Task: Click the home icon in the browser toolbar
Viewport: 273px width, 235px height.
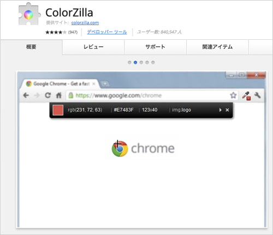Action: pos(59,95)
